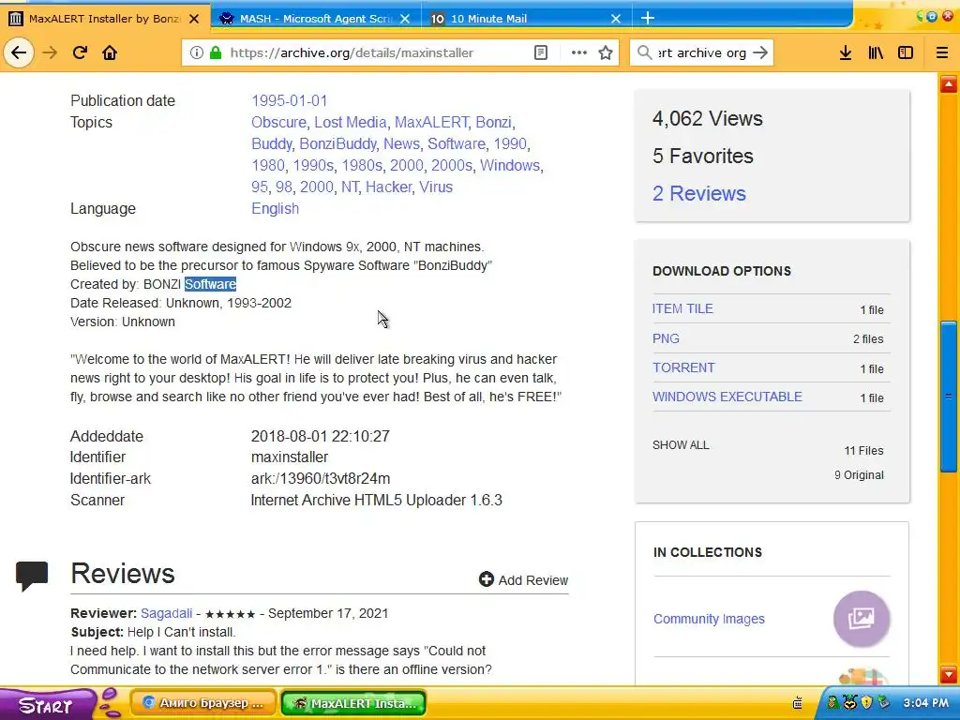Open the 1995-01-01 publication date link
Image resolution: width=960 pixels, height=720 pixels.
pos(289,100)
